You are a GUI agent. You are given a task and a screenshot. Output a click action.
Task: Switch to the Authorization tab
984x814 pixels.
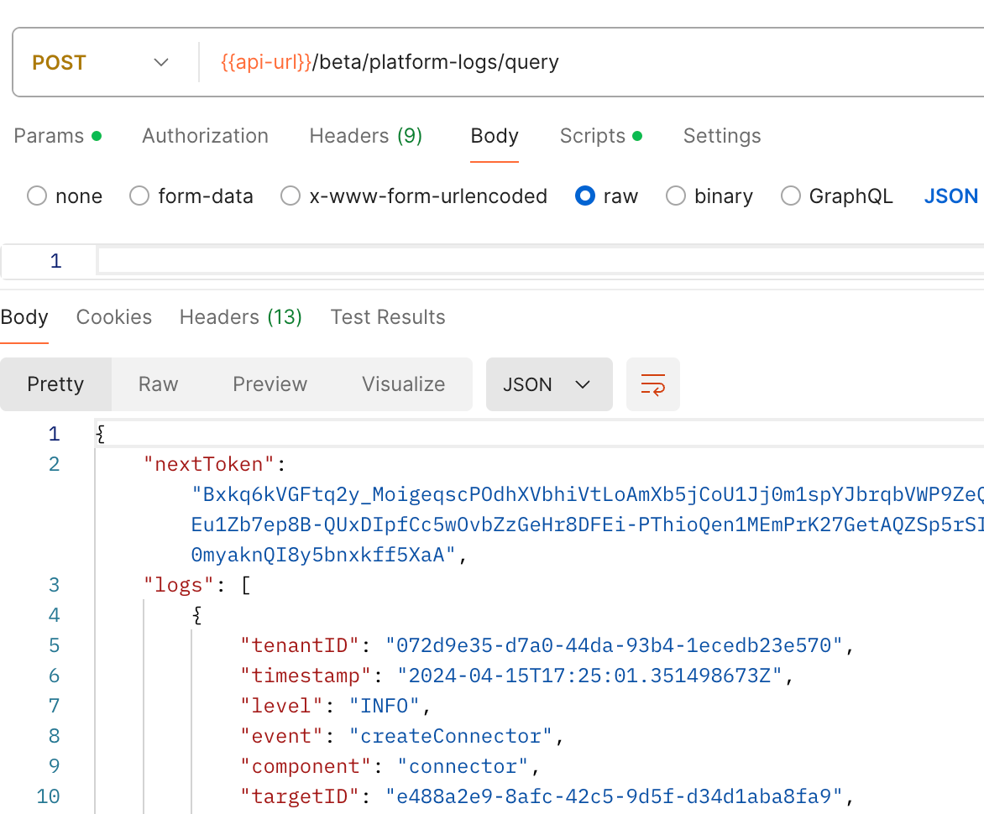(x=205, y=136)
